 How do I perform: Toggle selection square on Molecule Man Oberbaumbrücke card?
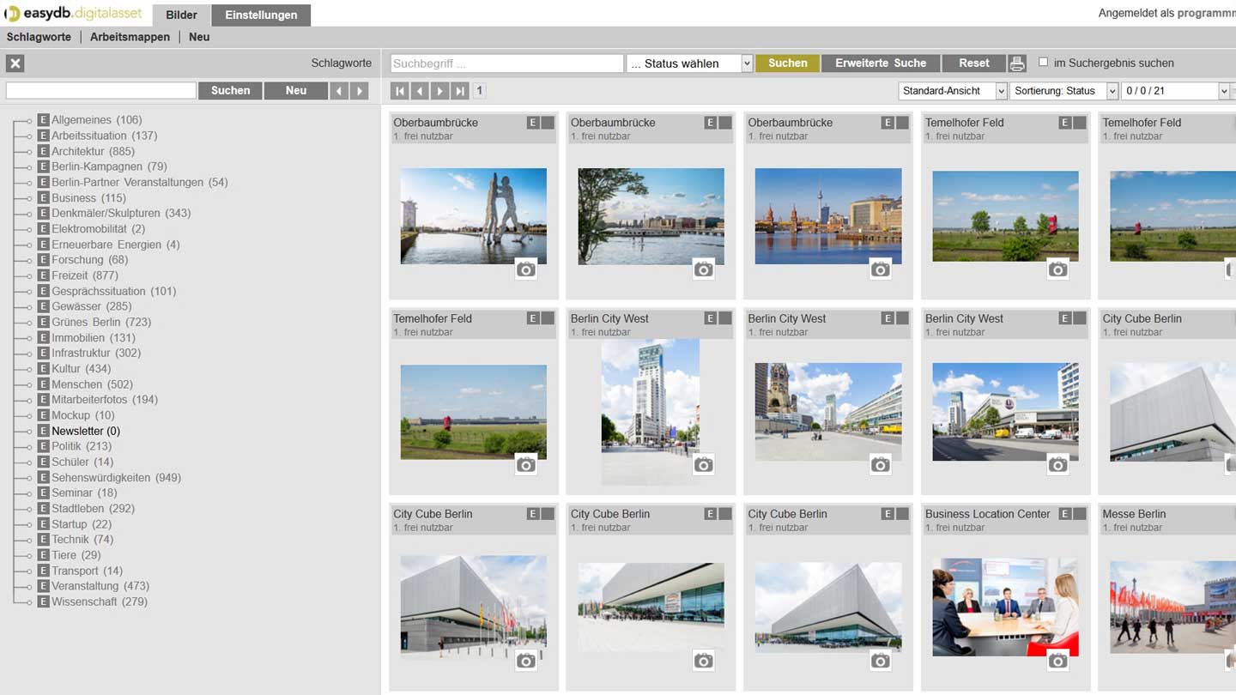[548, 123]
